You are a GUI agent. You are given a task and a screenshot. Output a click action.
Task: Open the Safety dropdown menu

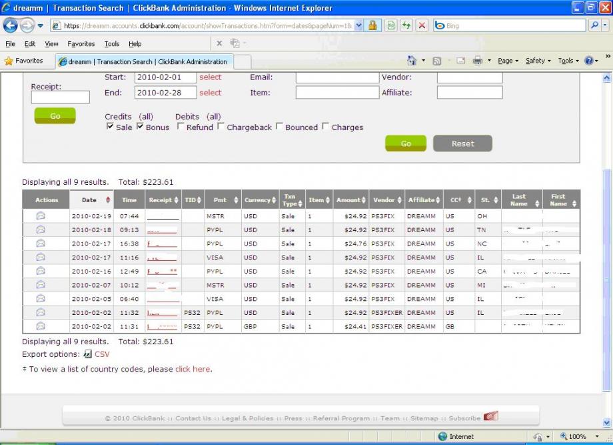coord(538,61)
